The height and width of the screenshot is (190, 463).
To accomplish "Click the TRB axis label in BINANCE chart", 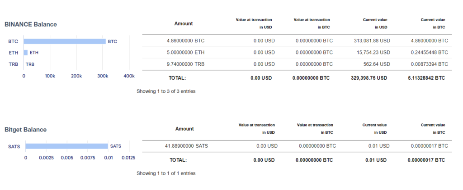I will (x=13, y=64).
